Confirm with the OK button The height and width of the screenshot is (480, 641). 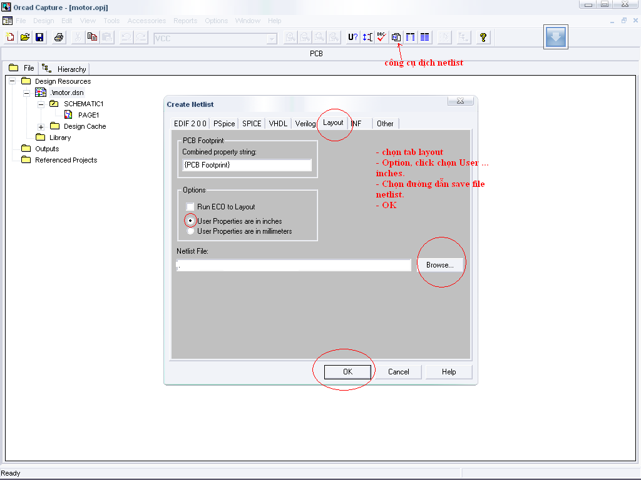click(347, 372)
